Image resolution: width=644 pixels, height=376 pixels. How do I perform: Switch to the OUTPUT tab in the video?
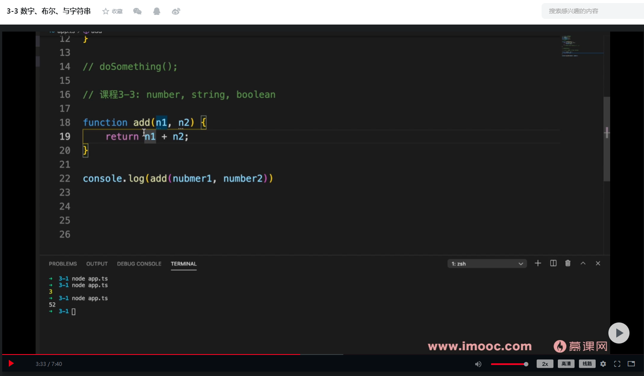(97, 264)
